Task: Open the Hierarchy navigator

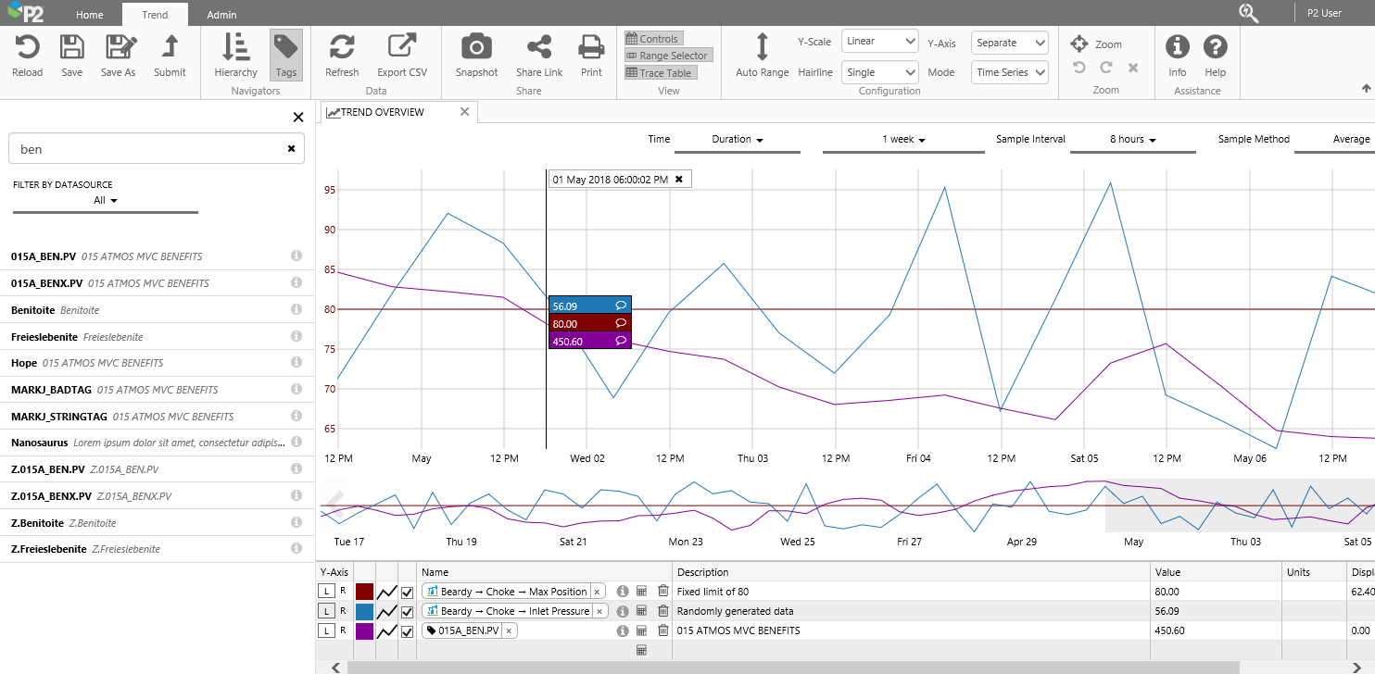Action: (x=235, y=47)
